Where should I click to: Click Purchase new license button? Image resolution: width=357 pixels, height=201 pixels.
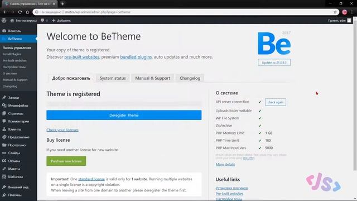[x=66, y=161]
